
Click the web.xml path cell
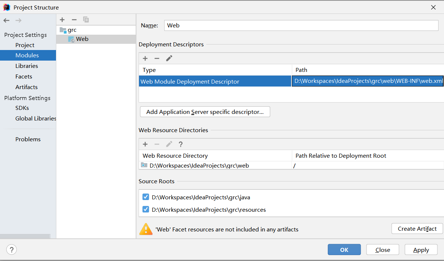[368, 81]
